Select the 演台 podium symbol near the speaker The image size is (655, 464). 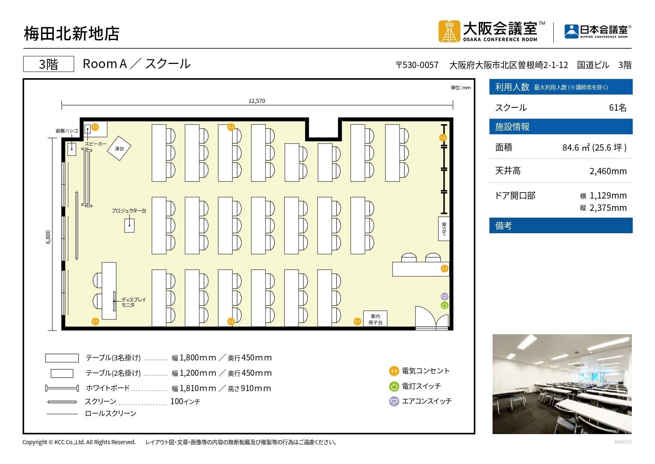[x=119, y=149]
